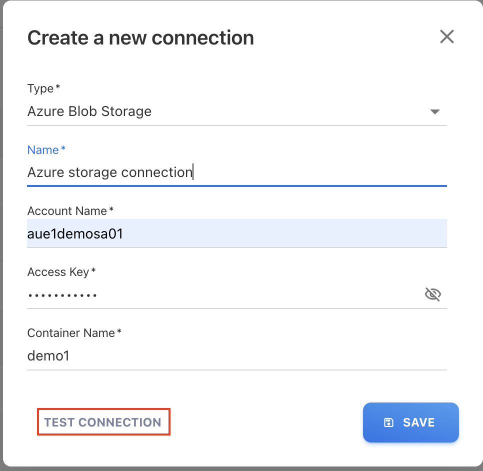Close the Create a new connection dialog
Screen dimensions: 483x471
(x=446, y=36)
